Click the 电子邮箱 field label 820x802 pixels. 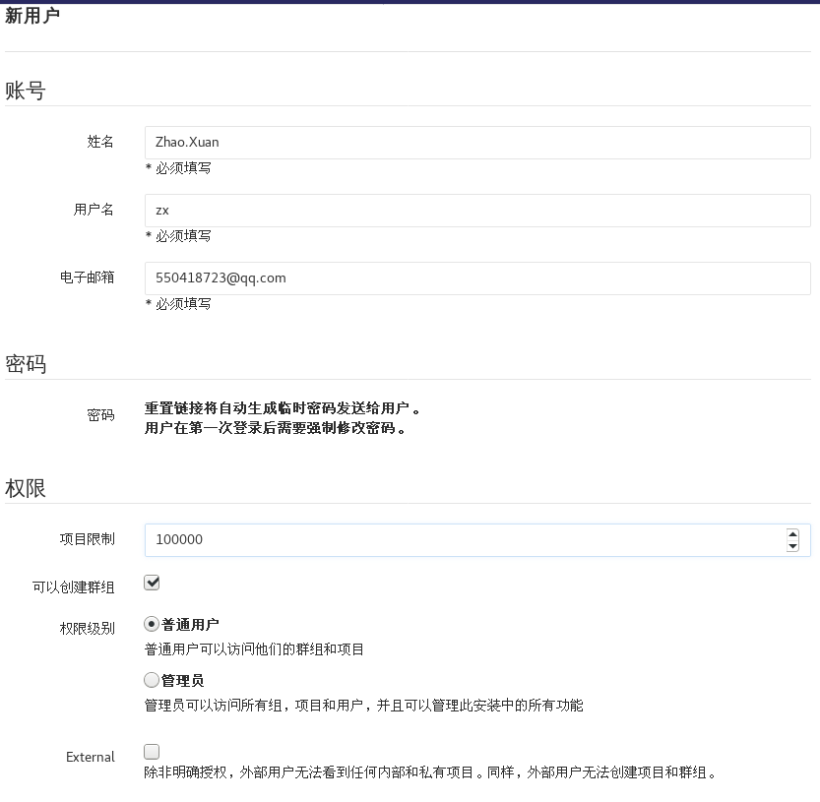[x=87, y=278]
